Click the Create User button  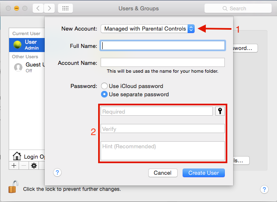pyautogui.click(x=204, y=173)
